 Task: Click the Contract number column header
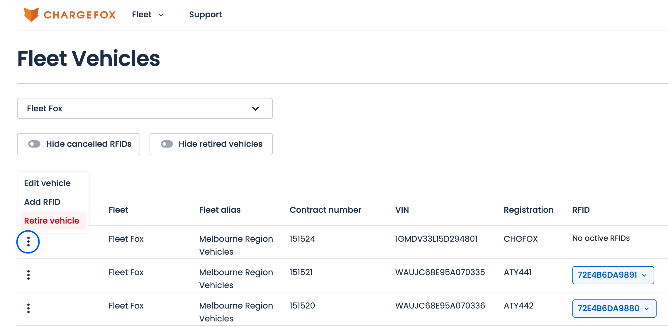click(325, 210)
